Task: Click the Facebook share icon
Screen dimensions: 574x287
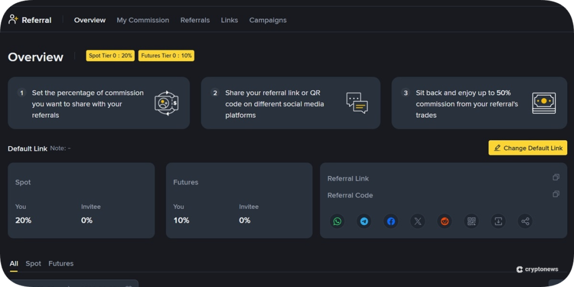Action: tap(391, 221)
